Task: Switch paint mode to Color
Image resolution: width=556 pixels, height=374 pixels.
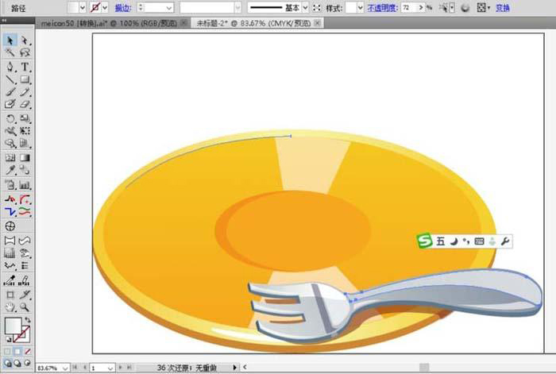Action: 7,351
